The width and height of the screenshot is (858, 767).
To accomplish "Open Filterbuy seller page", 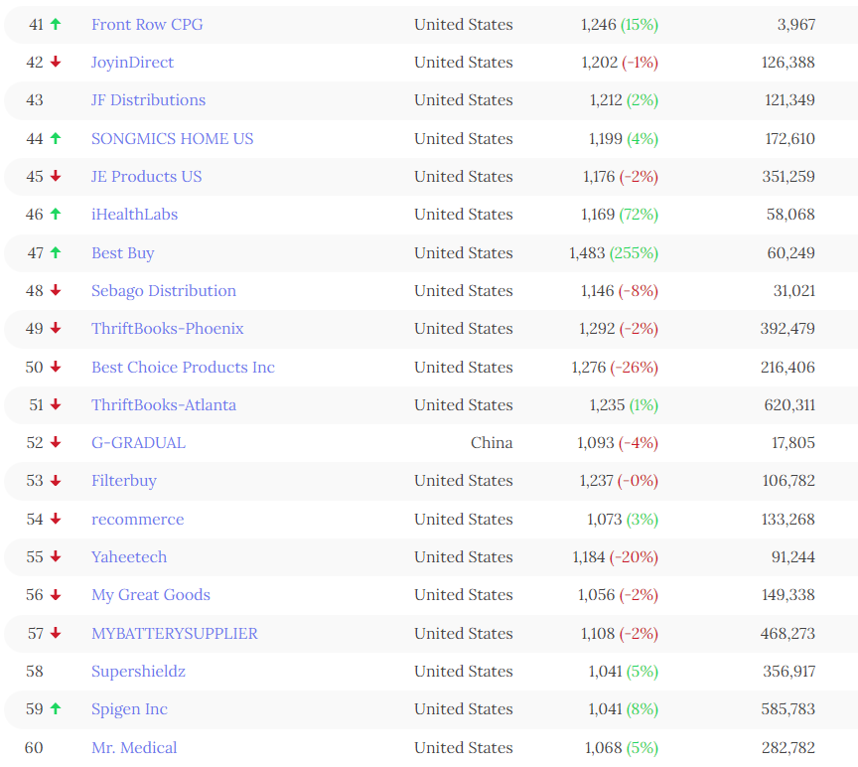I will click(124, 481).
